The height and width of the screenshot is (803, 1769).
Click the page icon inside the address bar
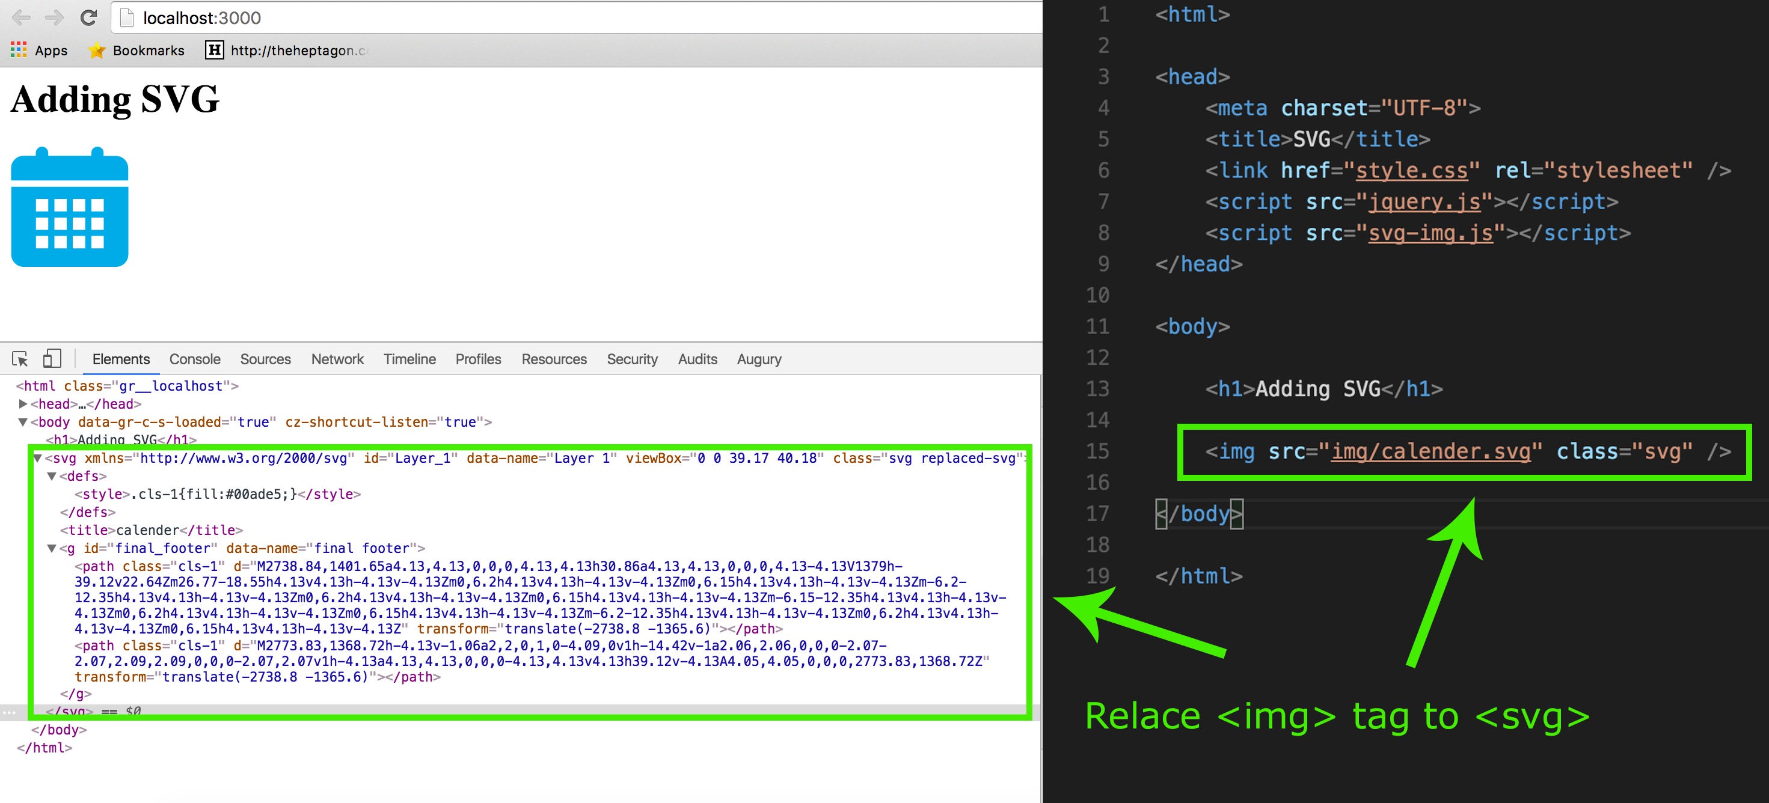click(127, 17)
